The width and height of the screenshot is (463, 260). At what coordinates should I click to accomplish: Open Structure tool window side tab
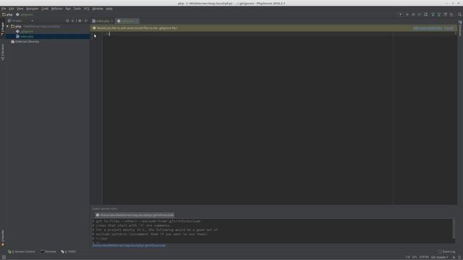[x=3, y=53]
